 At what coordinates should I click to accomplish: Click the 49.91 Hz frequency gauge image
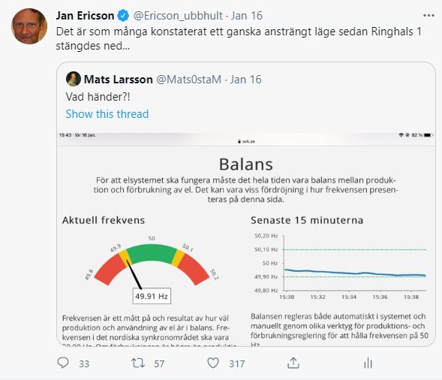click(x=152, y=269)
